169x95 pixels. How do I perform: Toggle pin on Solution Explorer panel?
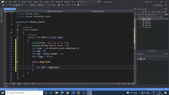click(165, 9)
